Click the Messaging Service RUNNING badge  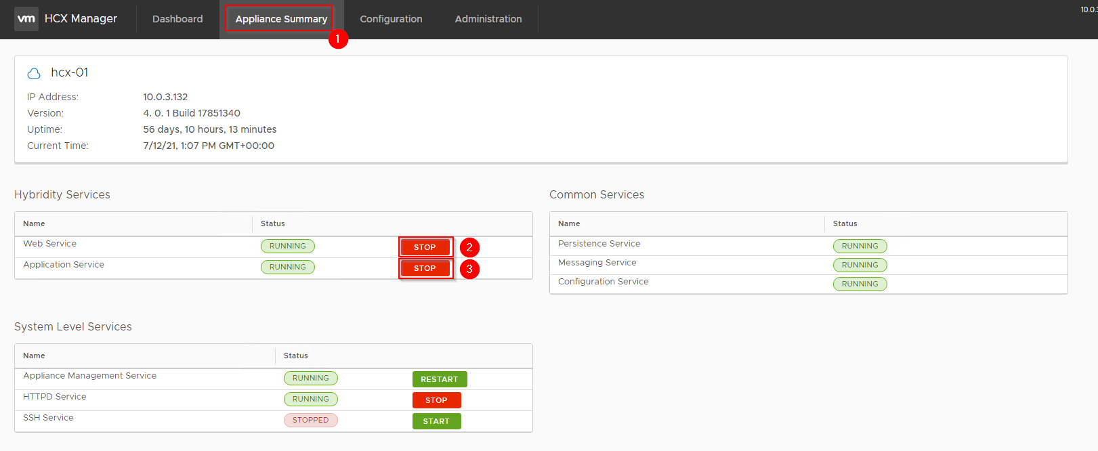[860, 265]
